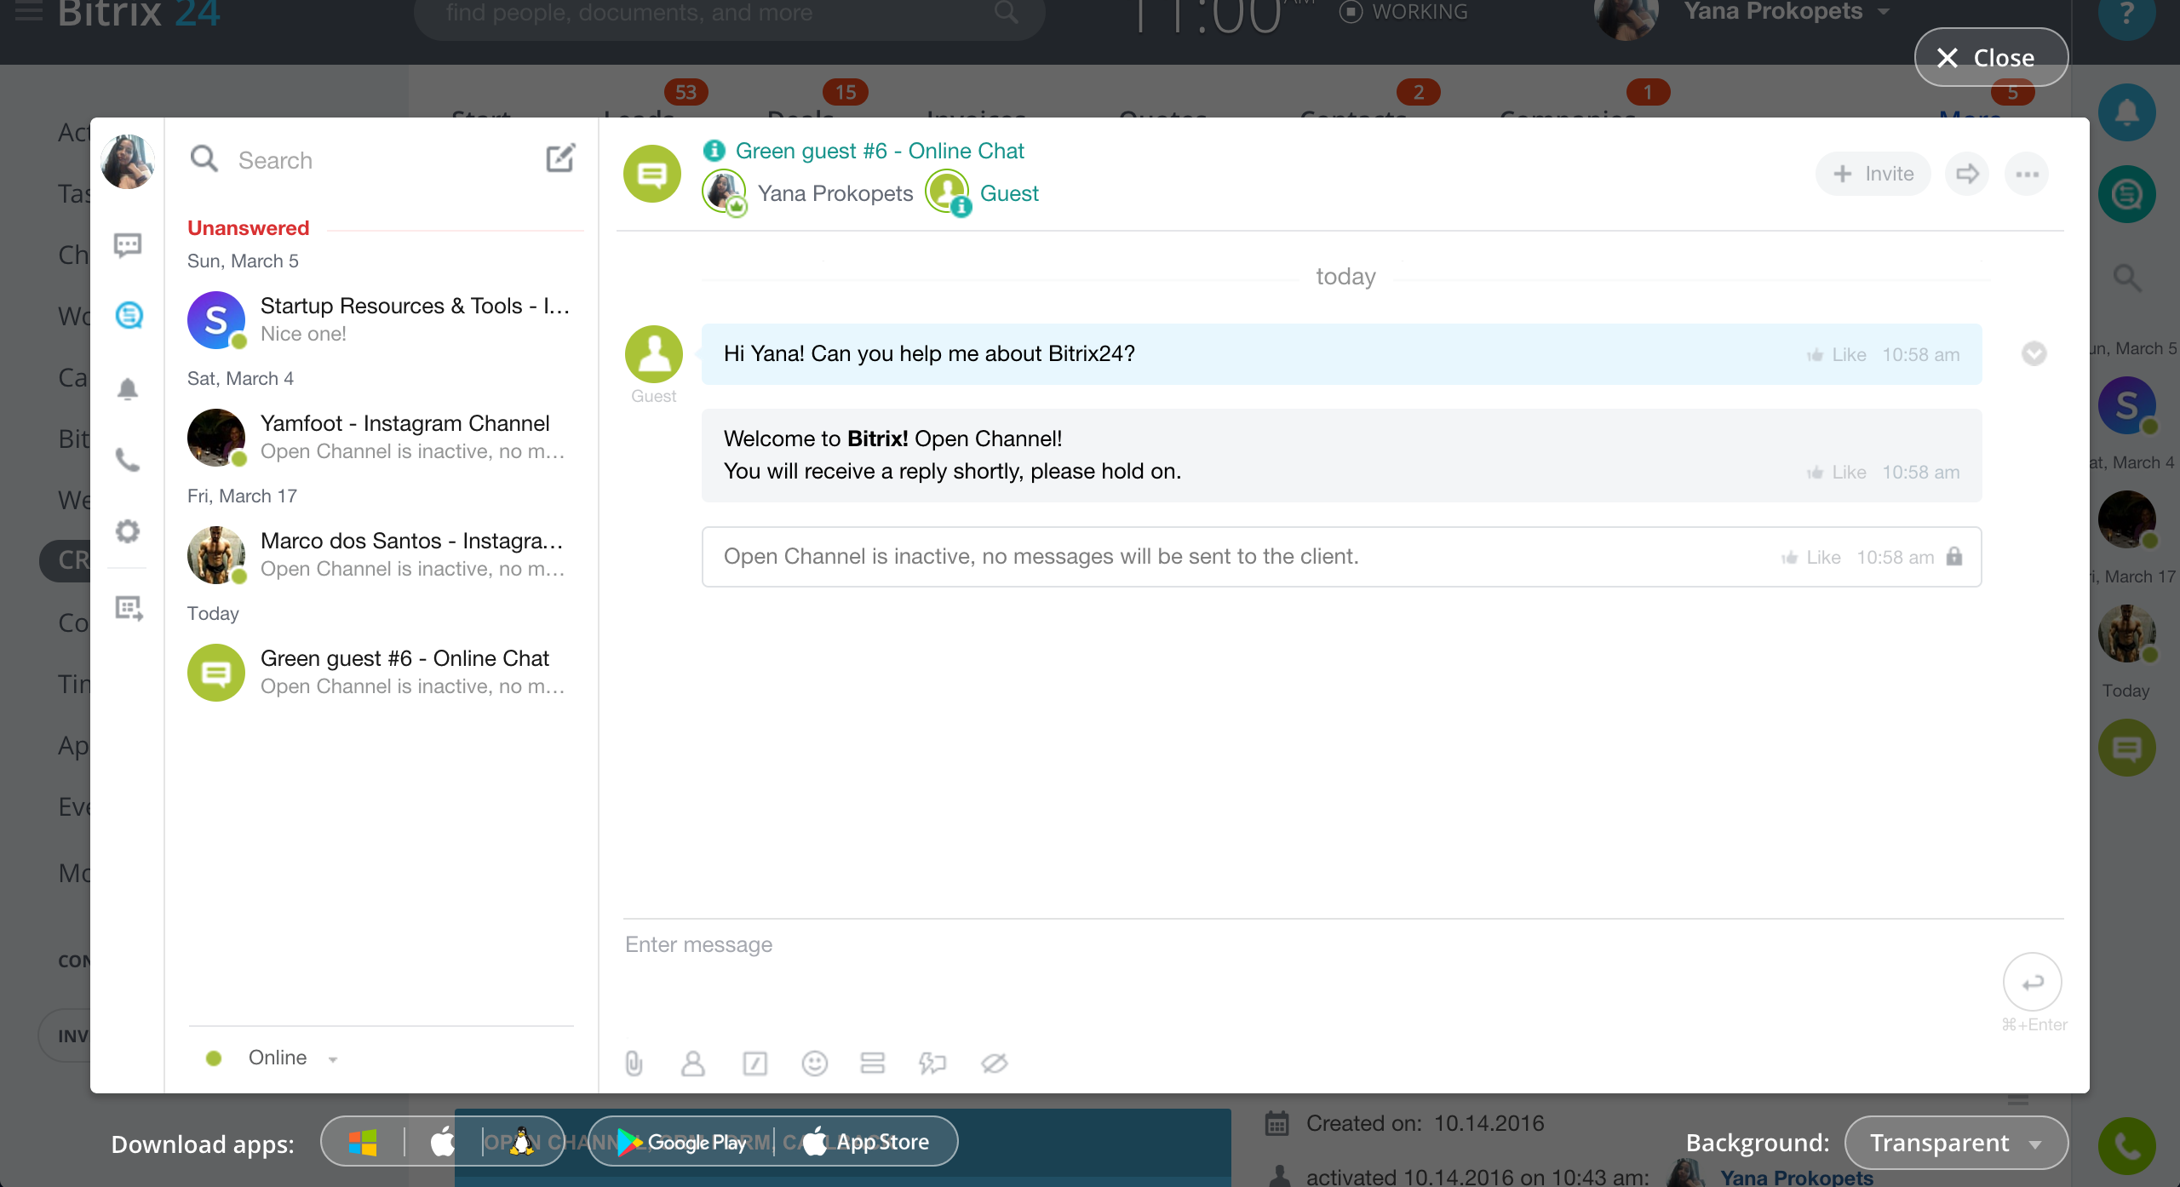Open the three-dots more options menu
Image resolution: width=2180 pixels, height=1187 pixels.
[2027, 174]
